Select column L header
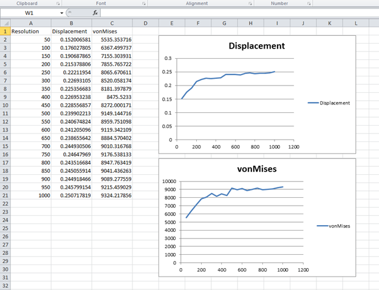 point(355,23)
